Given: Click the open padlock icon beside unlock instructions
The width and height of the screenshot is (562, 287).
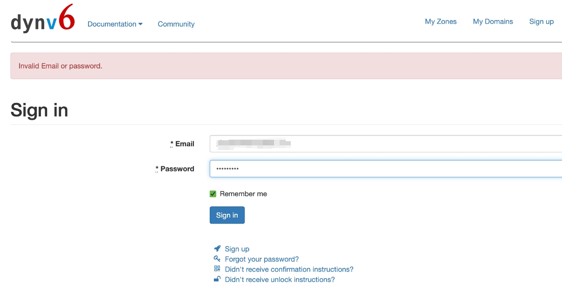Looking at the screenshot, I should (x=217, y=279).
